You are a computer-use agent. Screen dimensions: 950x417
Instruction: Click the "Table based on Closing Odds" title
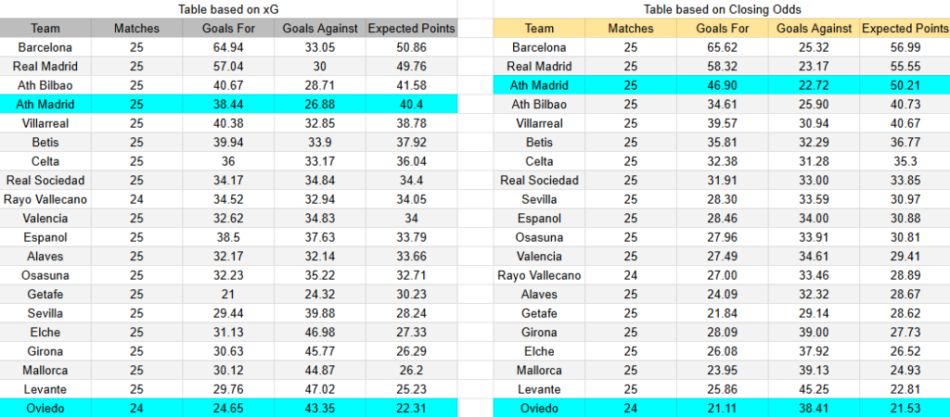pos(723,9)
